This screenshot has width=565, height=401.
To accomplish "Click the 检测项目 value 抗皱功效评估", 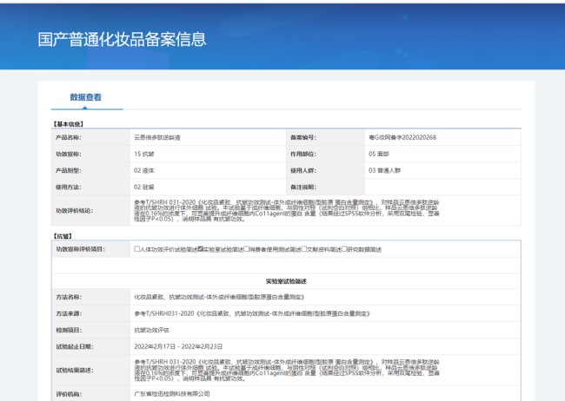I will [153, 330].
